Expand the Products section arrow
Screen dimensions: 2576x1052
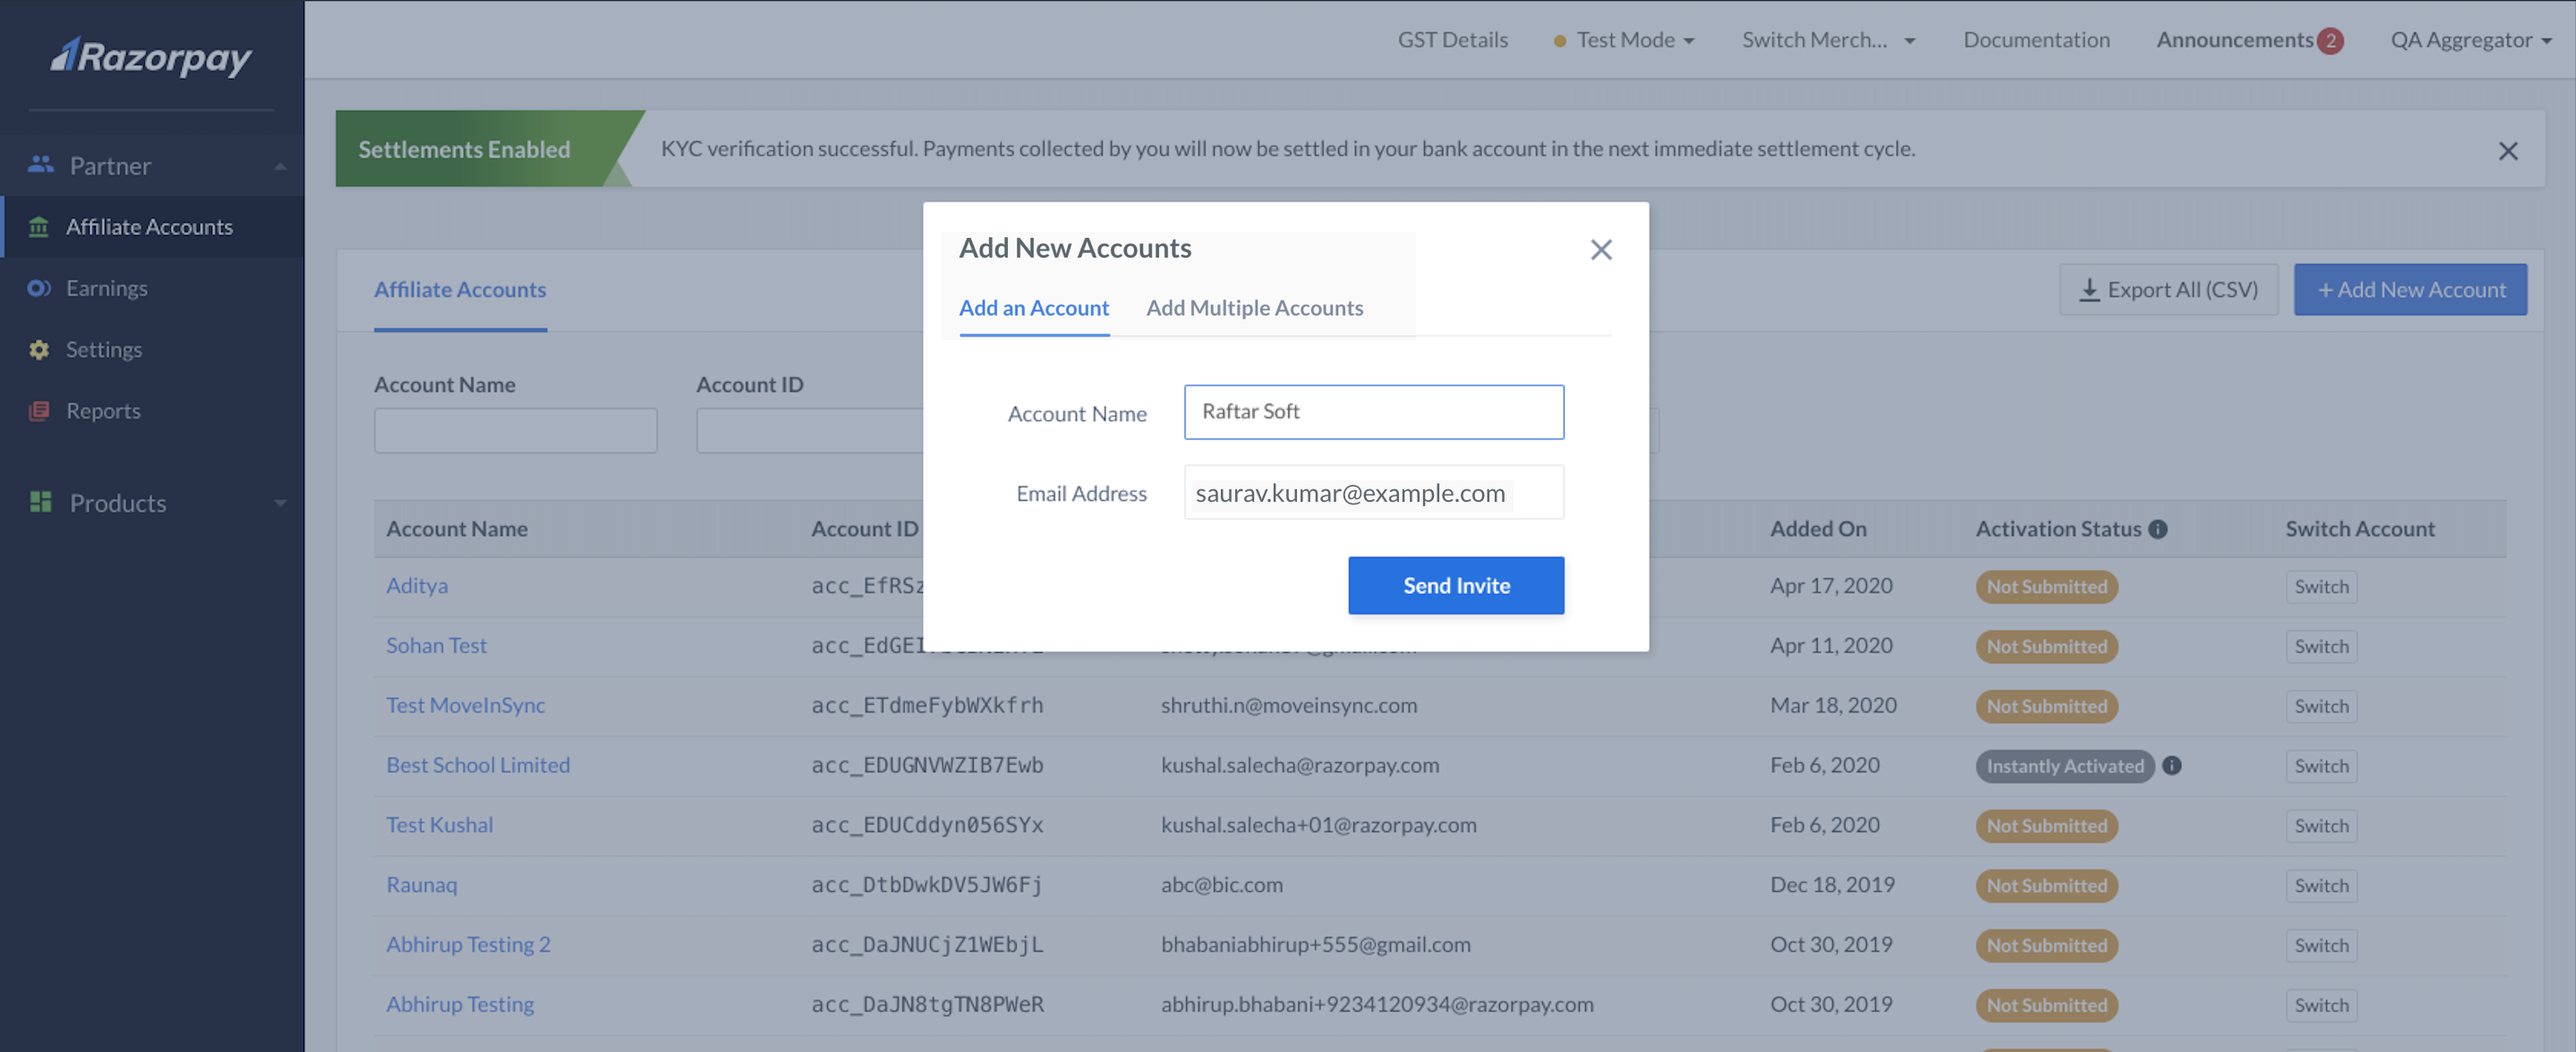click(x=281, y=504)
